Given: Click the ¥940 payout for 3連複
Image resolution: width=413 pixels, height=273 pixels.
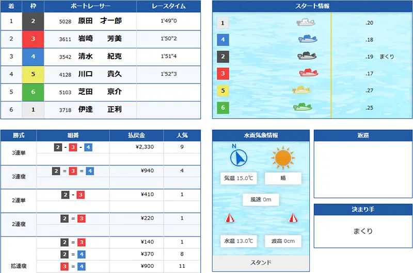Looking at the screenshot, I should 147,171.
